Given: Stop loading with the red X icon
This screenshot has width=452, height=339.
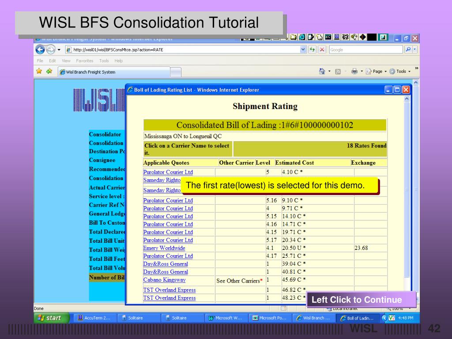Looking at the screenshot, I should tap(322, 49).
